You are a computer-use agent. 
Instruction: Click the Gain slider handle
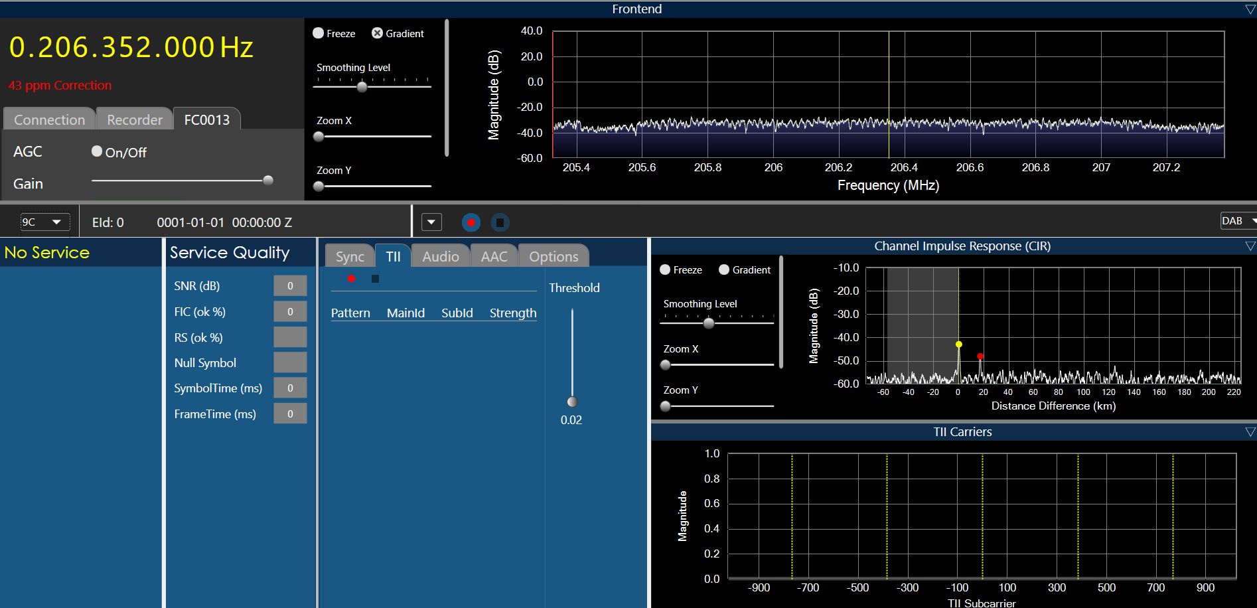(x=268, y=180)
